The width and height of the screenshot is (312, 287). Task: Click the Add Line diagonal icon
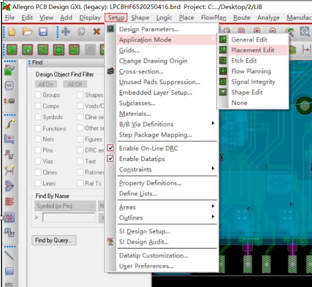(x=9, y=256)
